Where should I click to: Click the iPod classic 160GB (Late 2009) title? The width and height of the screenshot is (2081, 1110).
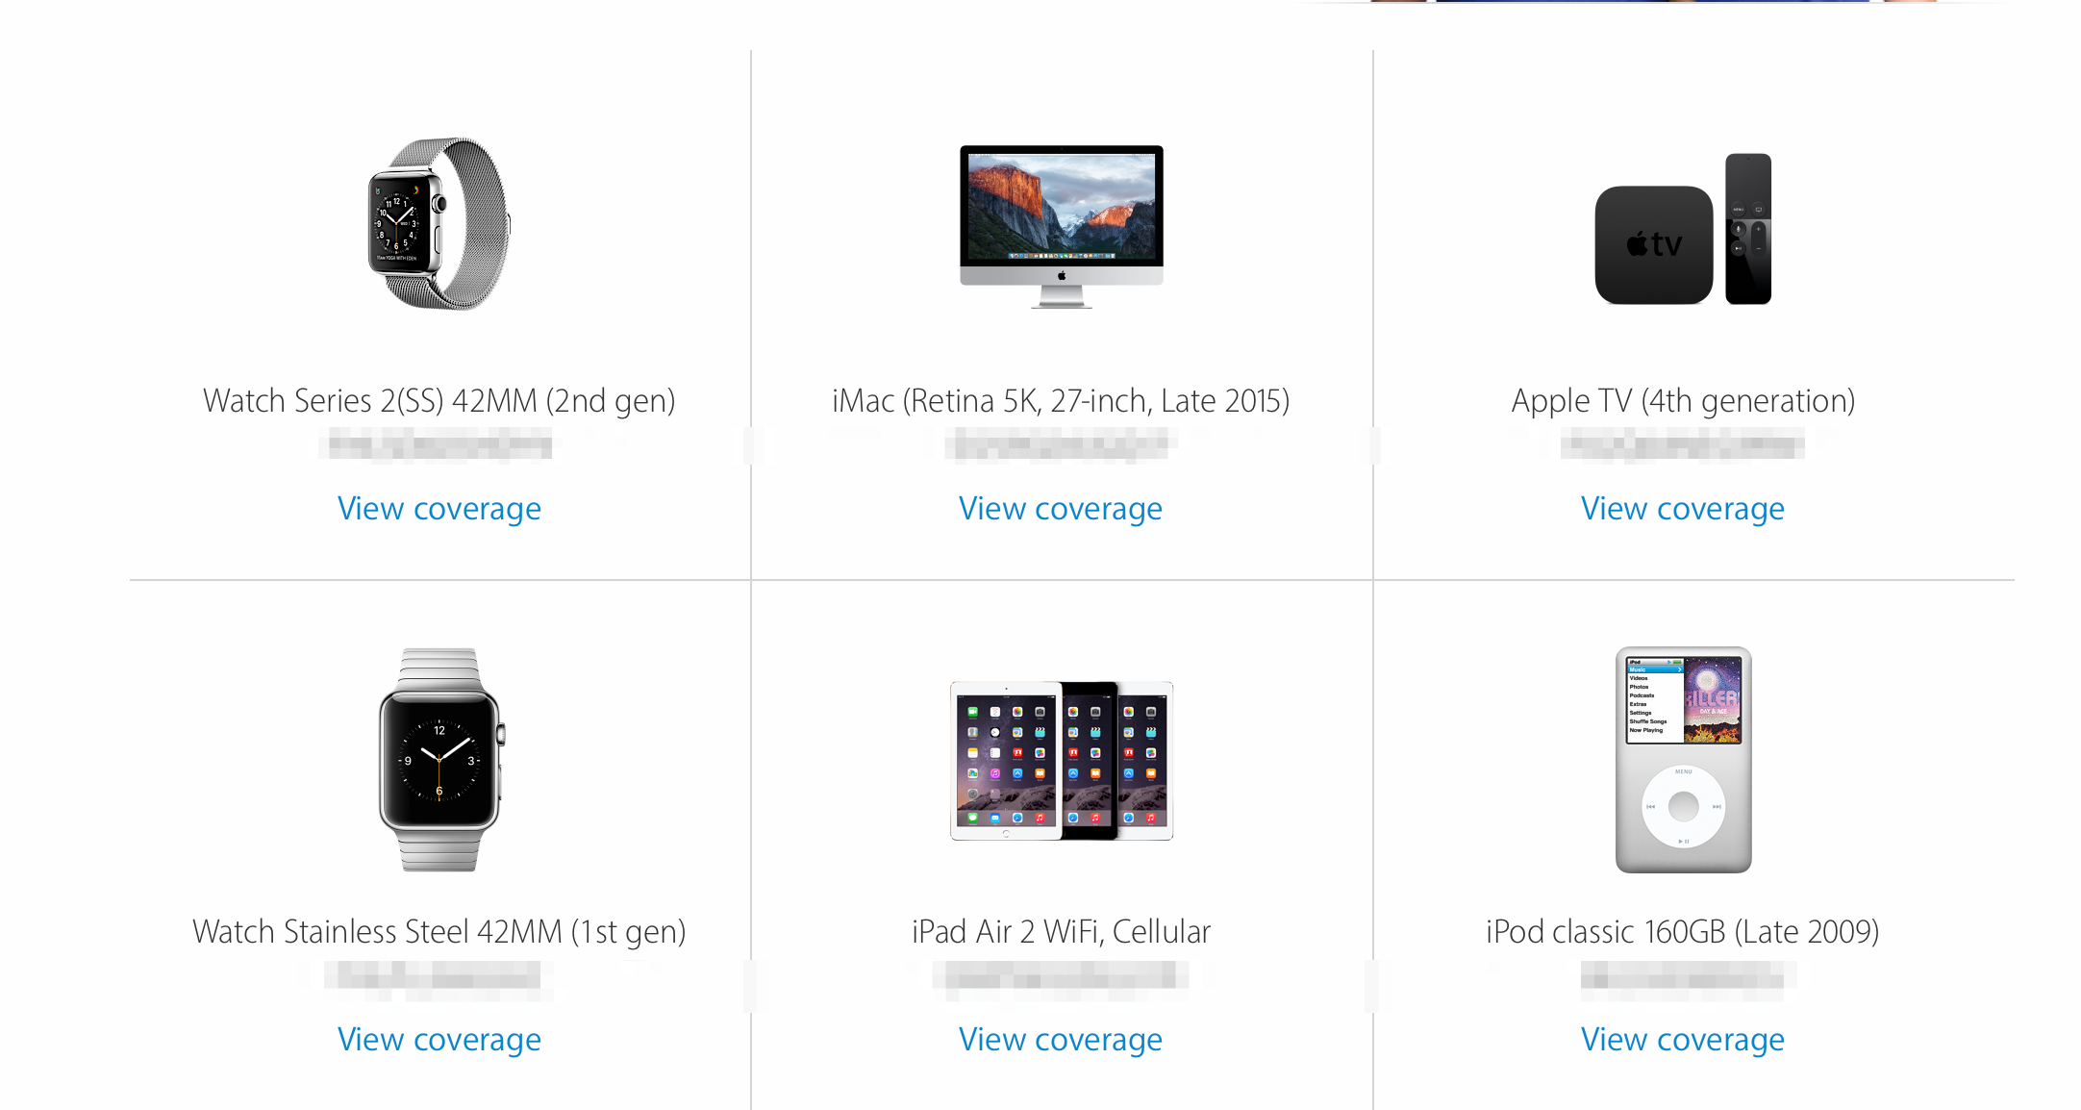1683,932
